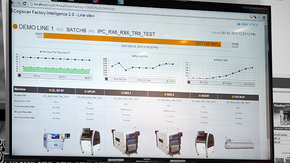Click the SPI-01 status indicator header
Viewport: 290px width, 163px height.
pos(90,91)
